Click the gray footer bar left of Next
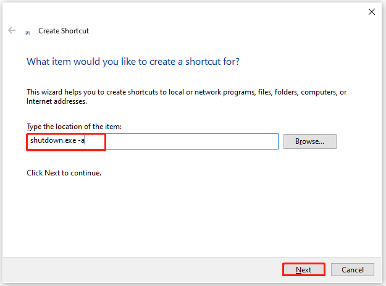The width and height of the screenshot is (386, 286). tap(143, 270)
